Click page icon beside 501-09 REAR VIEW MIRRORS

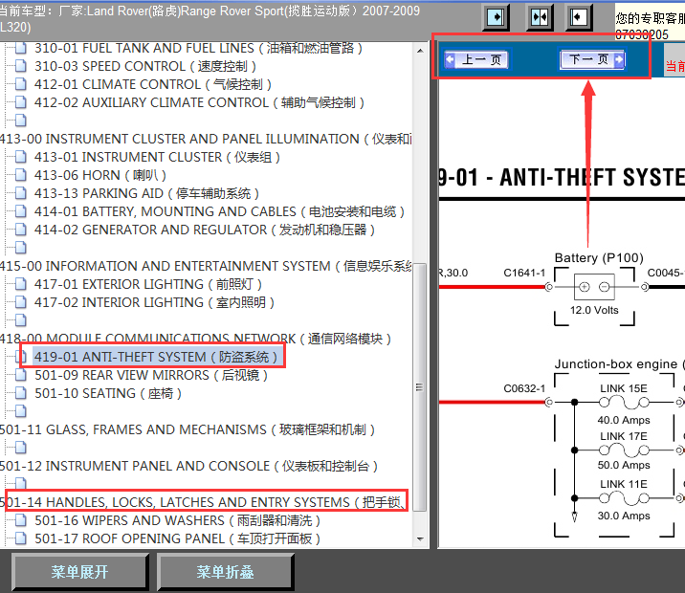click(20, 375)
